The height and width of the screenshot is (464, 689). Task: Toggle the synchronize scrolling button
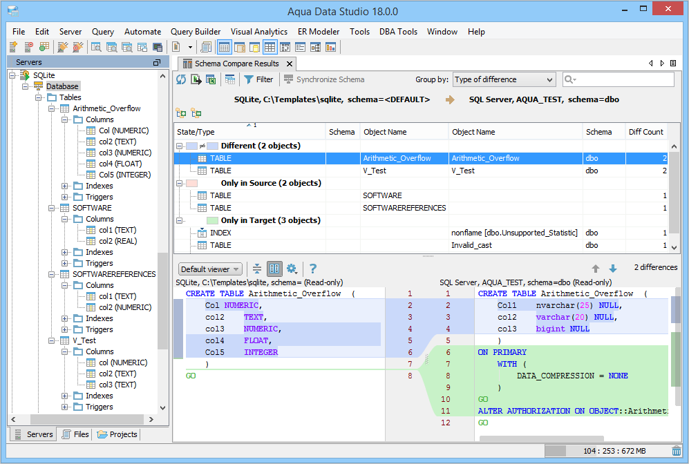coord(274,269)
